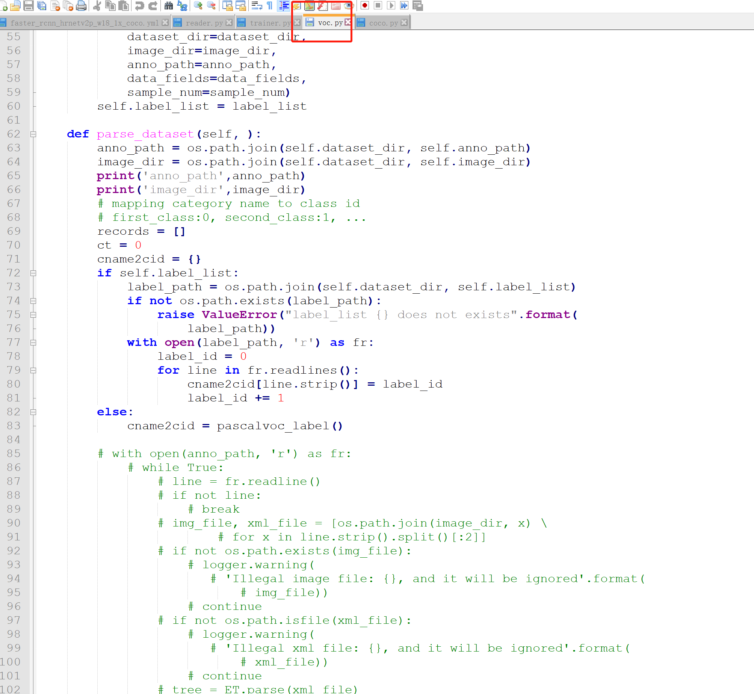The image size is (754, 694).
Task: Click line number 70 in the margin
Action: (14, 245)
